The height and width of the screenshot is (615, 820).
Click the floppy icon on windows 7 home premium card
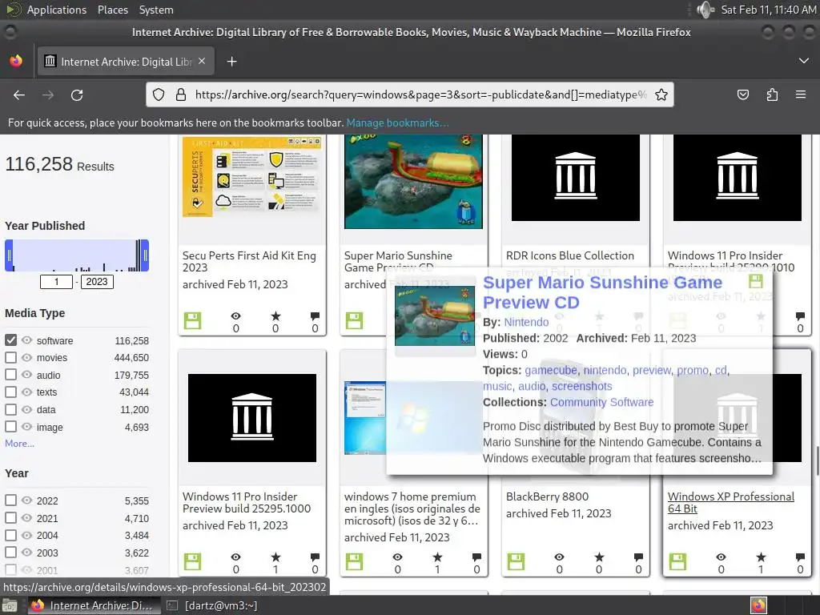[354, 561]
